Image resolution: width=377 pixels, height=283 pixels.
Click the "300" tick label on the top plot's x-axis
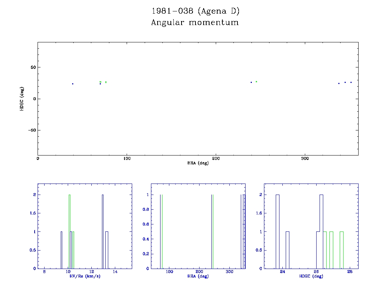coord(305,158)
